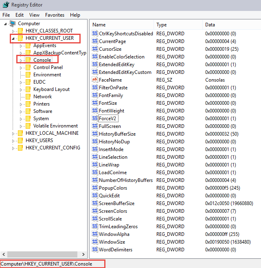
Task: Click the WindowAlpha value icon
Action: click(x=95, y=234)
